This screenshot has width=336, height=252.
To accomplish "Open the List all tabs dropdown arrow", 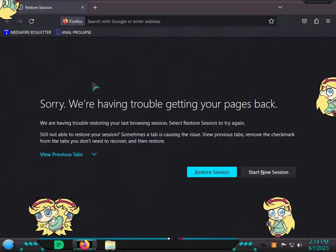I will [x=280, y=7].
